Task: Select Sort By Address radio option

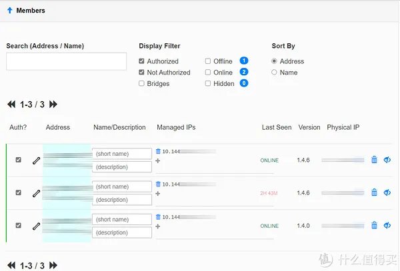Action: tap(275, 61)
